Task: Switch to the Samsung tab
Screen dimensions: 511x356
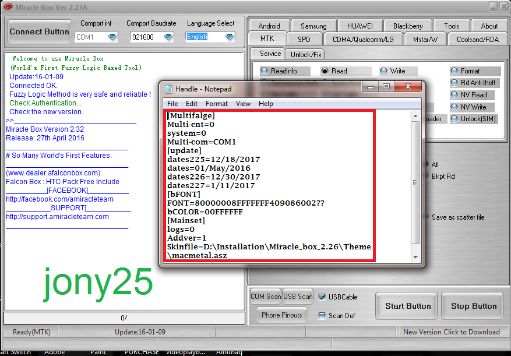Action: coord(313,26)
